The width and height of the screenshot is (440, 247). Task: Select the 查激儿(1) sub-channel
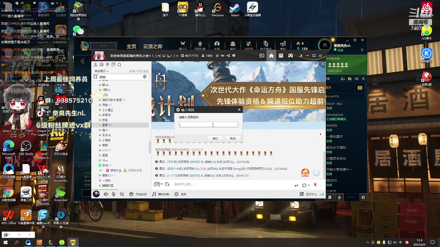108,175
